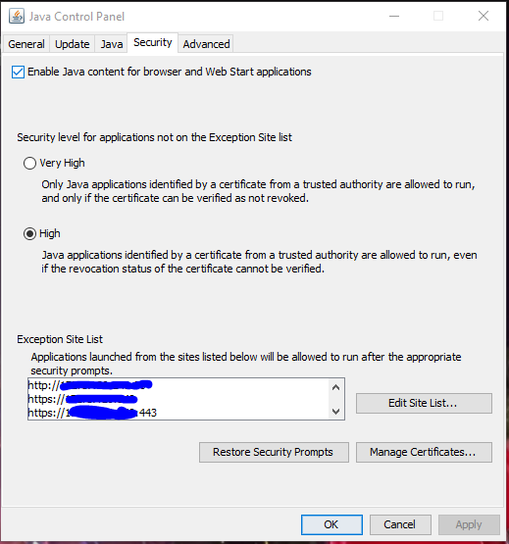
Task: Click Edit Site List button
Action: pos(424,403)
